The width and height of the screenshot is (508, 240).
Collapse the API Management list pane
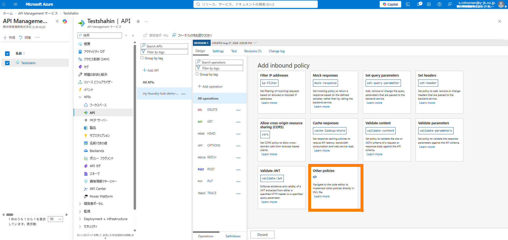[x=57, y=21]
